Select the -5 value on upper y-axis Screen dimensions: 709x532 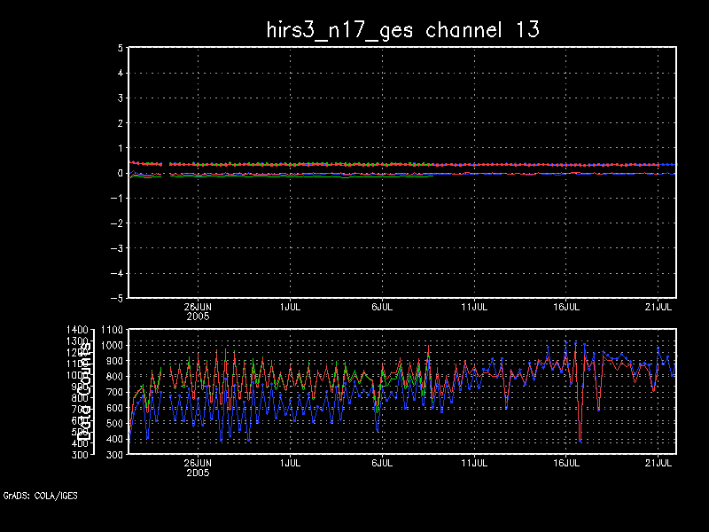[x=115, y=298]
